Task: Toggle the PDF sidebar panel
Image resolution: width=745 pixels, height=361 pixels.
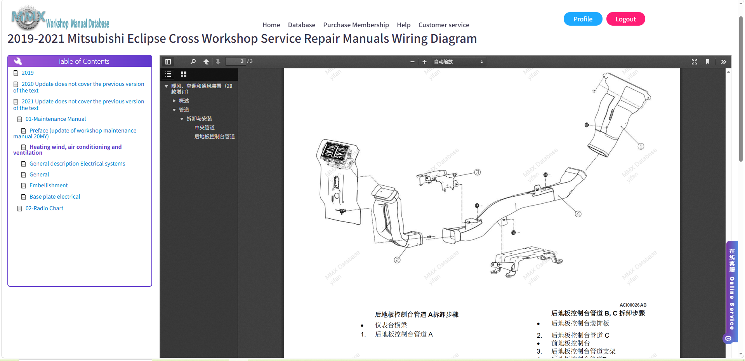Action: coord(168,61)
